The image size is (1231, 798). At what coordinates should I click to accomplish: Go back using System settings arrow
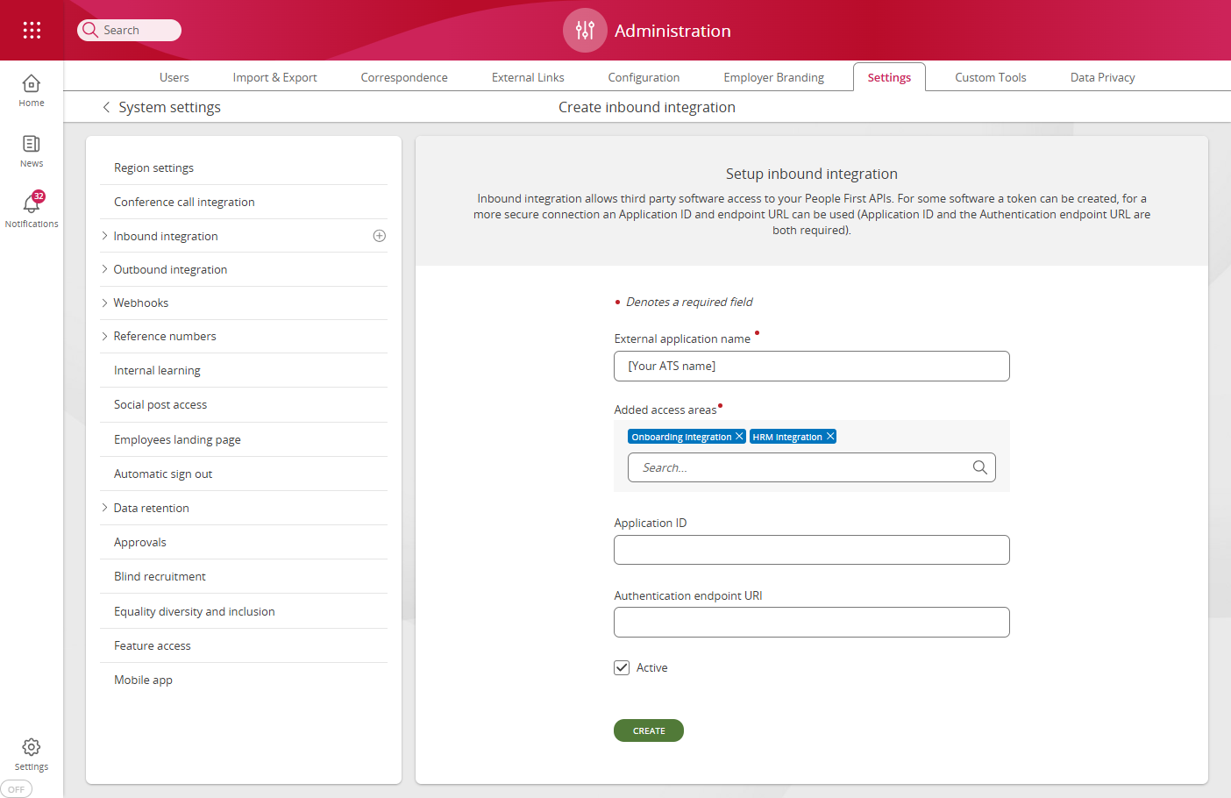pyautogui.click(x=106, y=107)
